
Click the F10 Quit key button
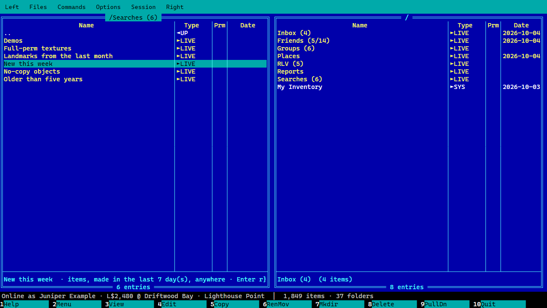[499, 304]
